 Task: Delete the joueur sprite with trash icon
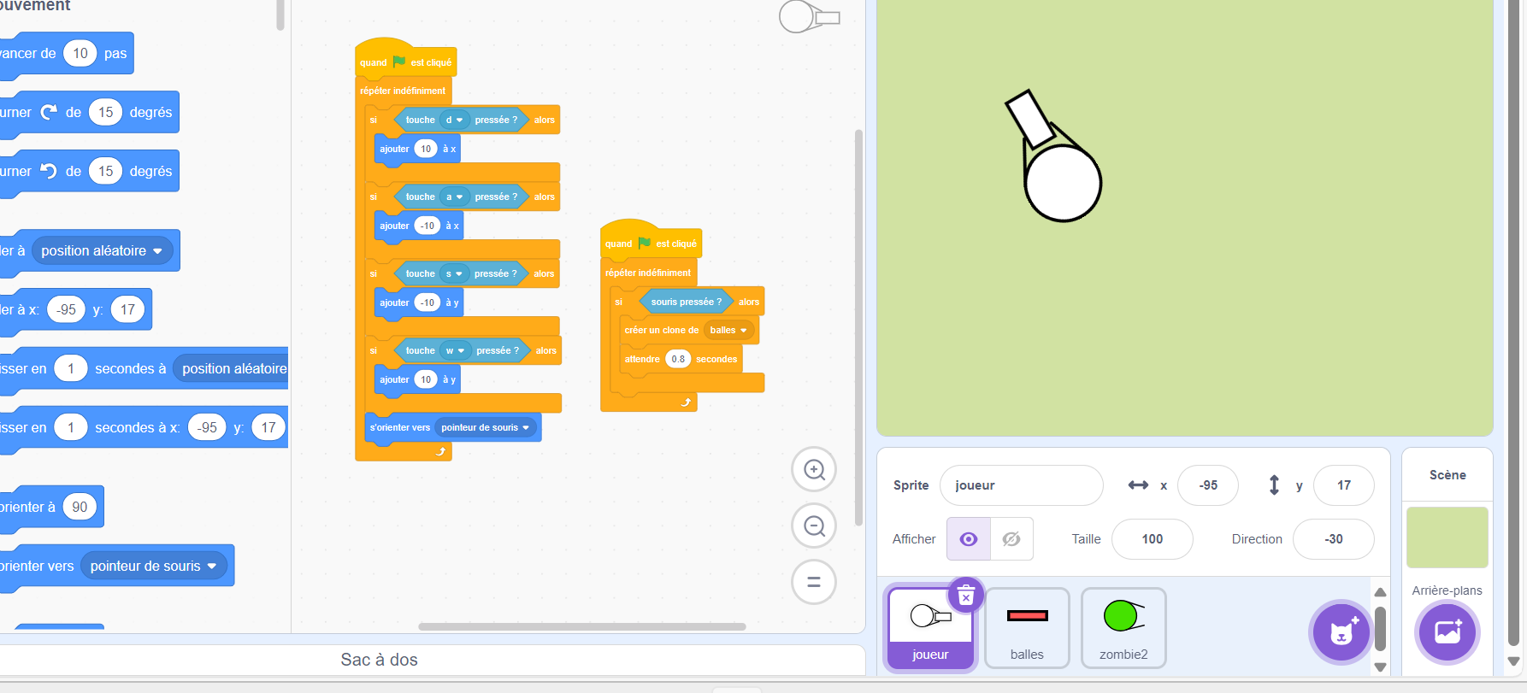[966, 596]
